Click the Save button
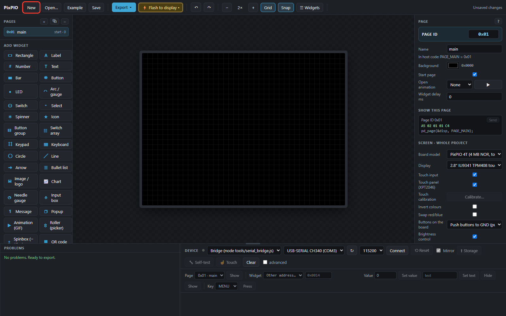This screenshot has width=506, height=316. [x=96, y=8]
